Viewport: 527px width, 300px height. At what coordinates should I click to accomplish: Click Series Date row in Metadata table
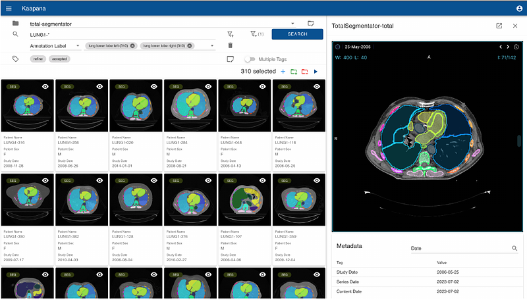coord(428,282)
